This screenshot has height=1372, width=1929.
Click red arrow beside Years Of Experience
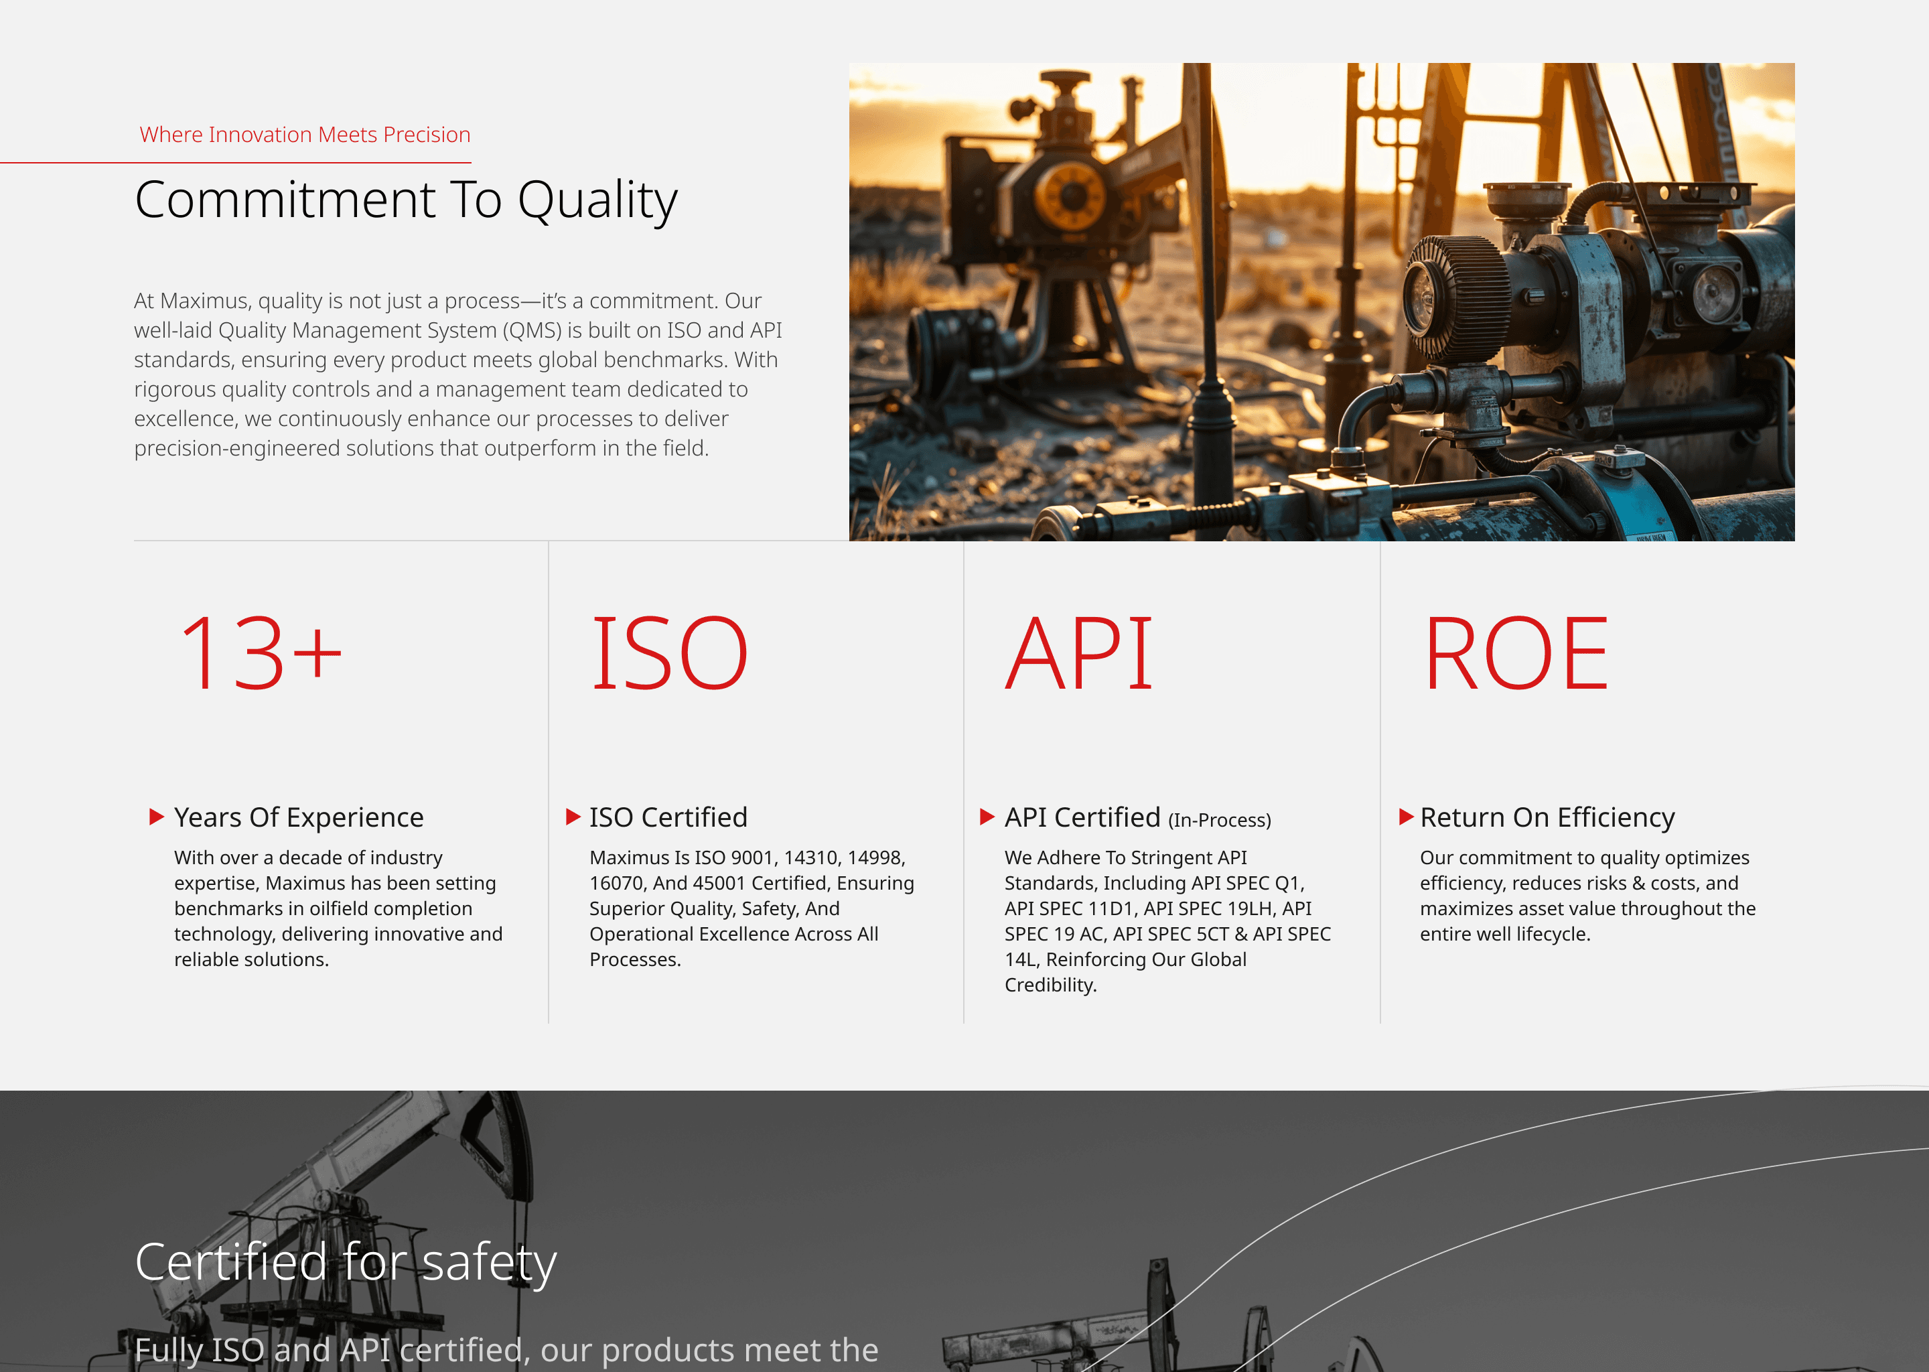click(156, 816)
